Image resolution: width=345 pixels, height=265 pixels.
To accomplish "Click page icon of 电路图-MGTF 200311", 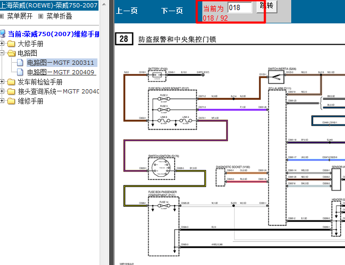I will coord(20,63).
